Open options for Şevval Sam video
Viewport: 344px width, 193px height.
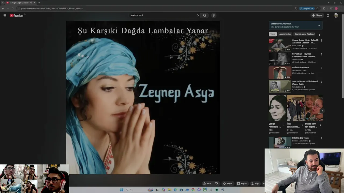321,54
